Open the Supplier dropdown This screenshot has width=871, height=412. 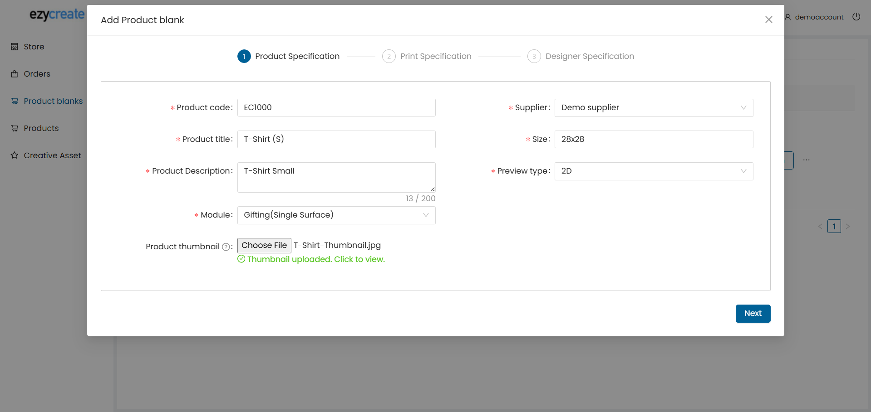(653, 108)
